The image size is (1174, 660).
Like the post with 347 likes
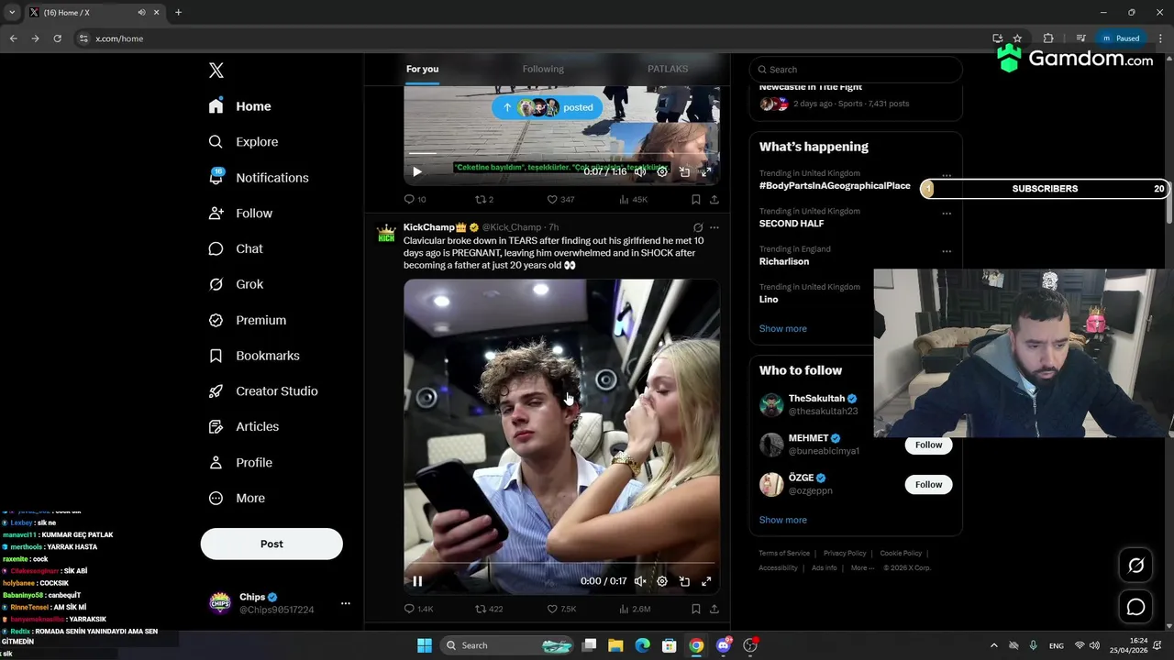click(560, 199)
